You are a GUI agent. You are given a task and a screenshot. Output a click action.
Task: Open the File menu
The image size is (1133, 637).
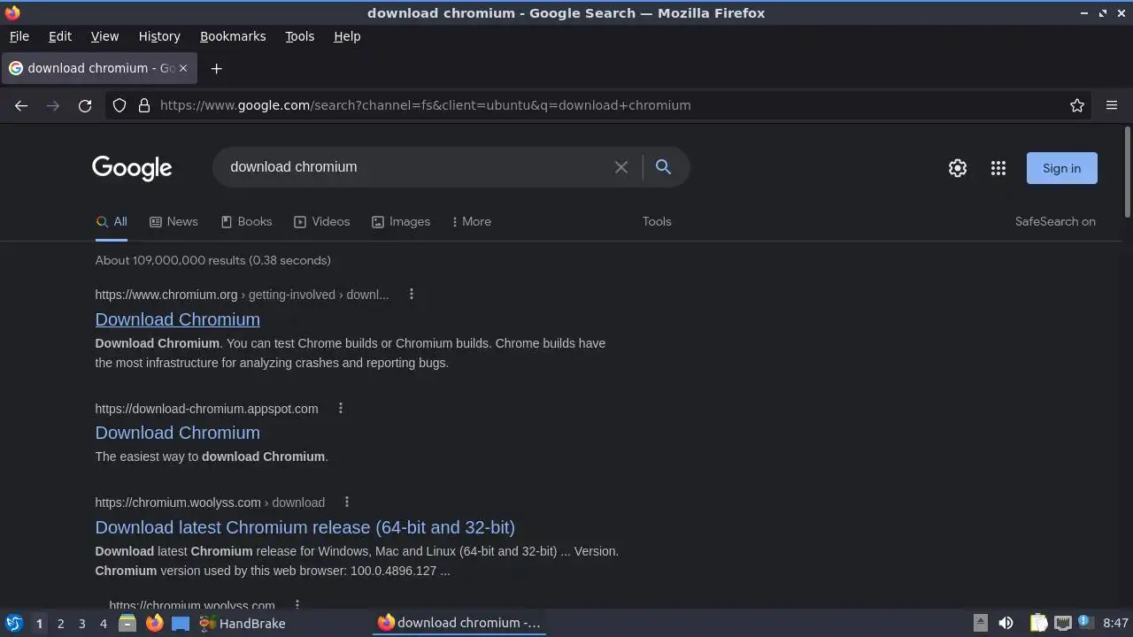pos(19,36)
